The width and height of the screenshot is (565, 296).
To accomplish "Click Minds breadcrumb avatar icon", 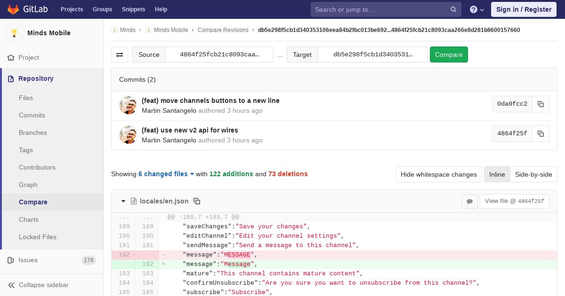I will (x=114, y=30).
